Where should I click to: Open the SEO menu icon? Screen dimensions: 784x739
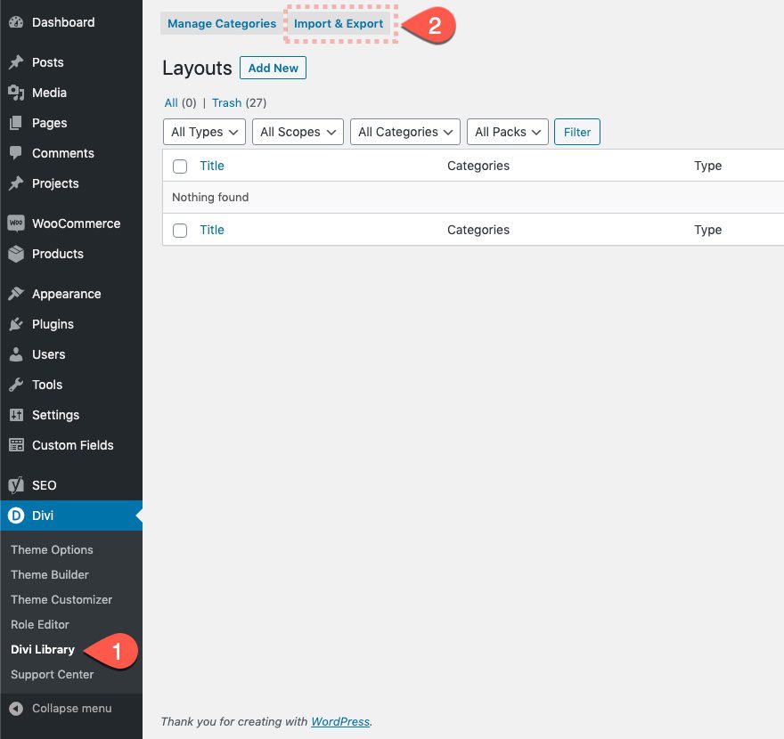[x=16, y=485]
